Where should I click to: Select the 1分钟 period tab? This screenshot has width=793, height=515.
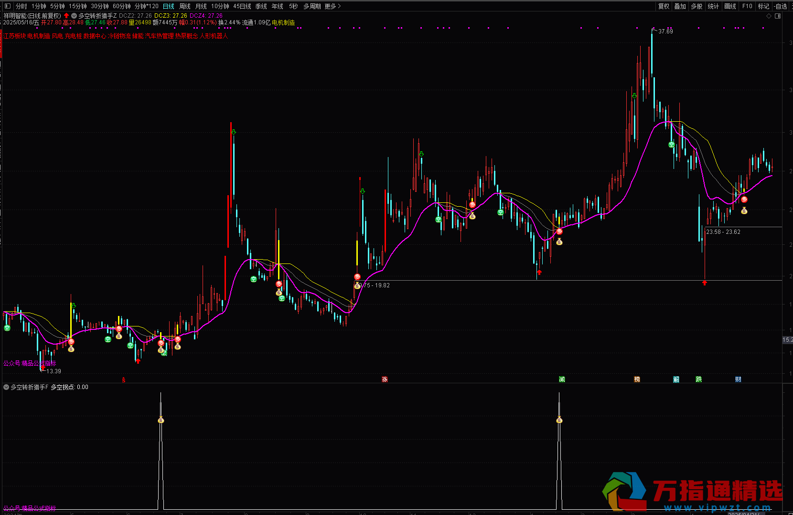(x=39, y=6)
